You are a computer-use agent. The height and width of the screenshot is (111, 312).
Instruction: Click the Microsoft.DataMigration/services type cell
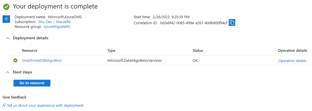[x=134, y=61]
